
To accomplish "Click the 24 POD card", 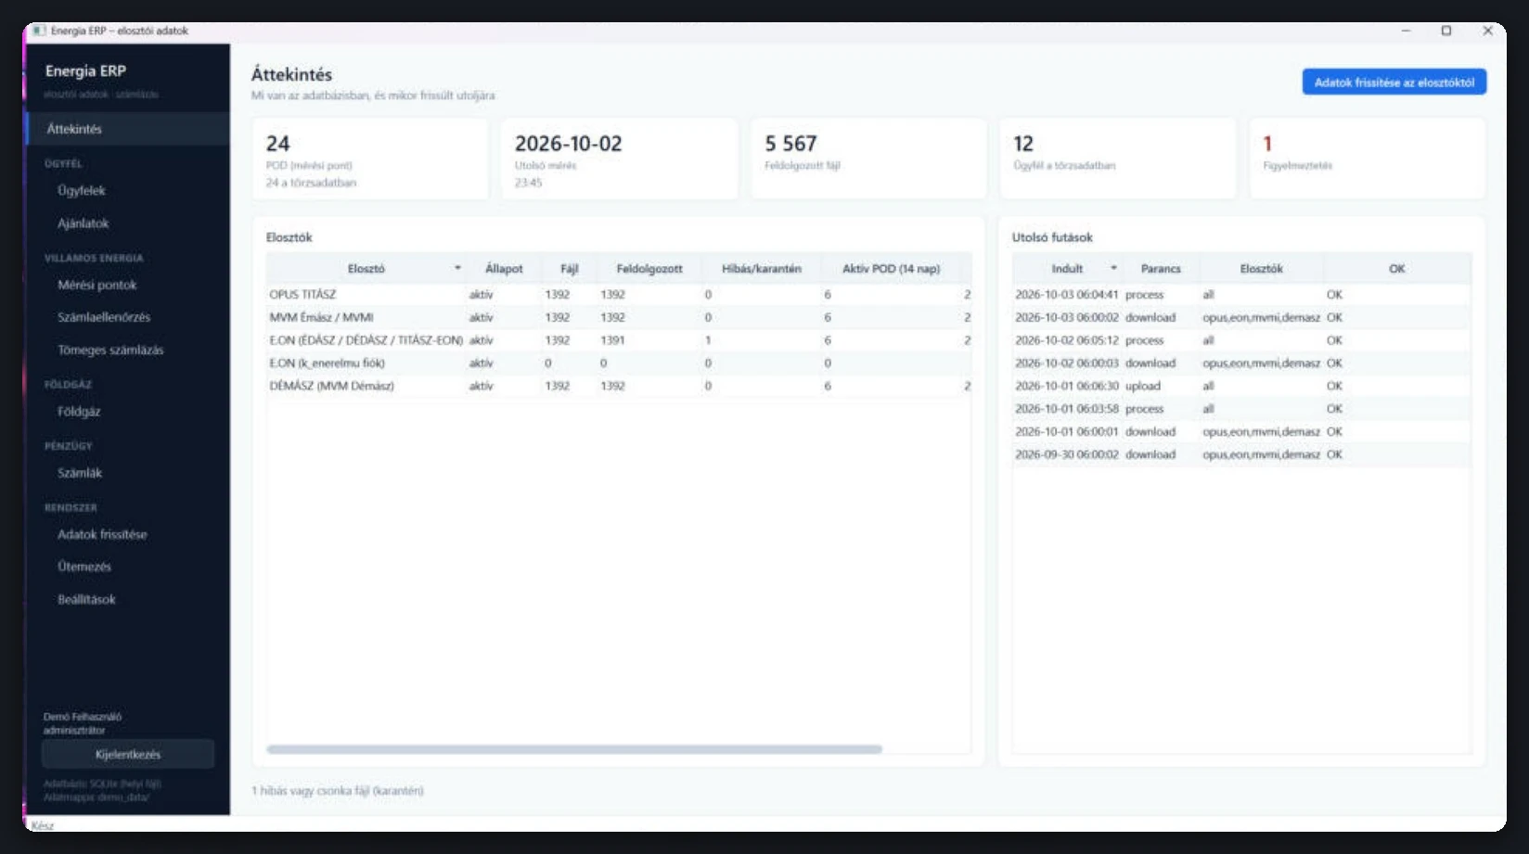I will point(370,158).
